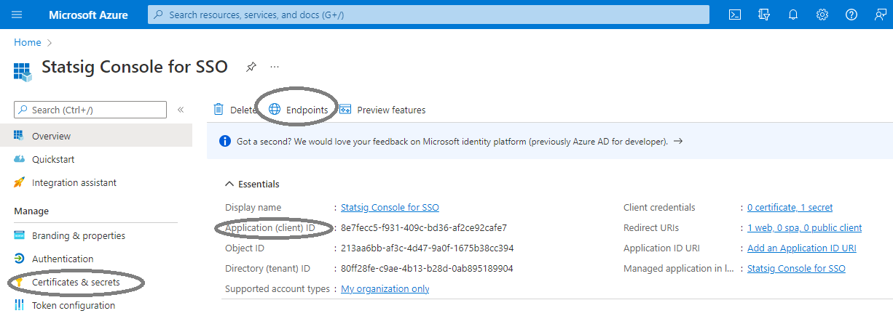Pin Statsig Console for SSO blade
893x316 pixels.
tap(251, 67)
